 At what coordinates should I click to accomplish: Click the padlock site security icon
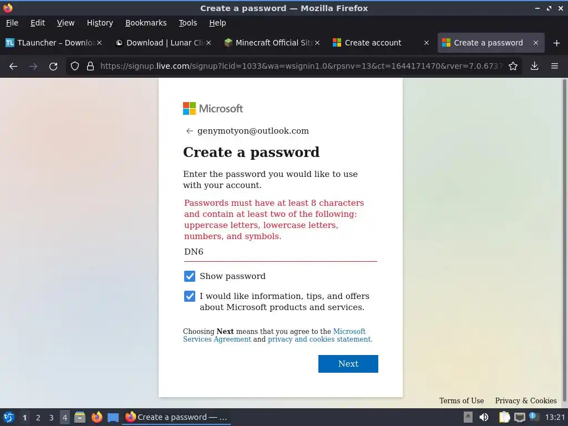click(90, 67)
